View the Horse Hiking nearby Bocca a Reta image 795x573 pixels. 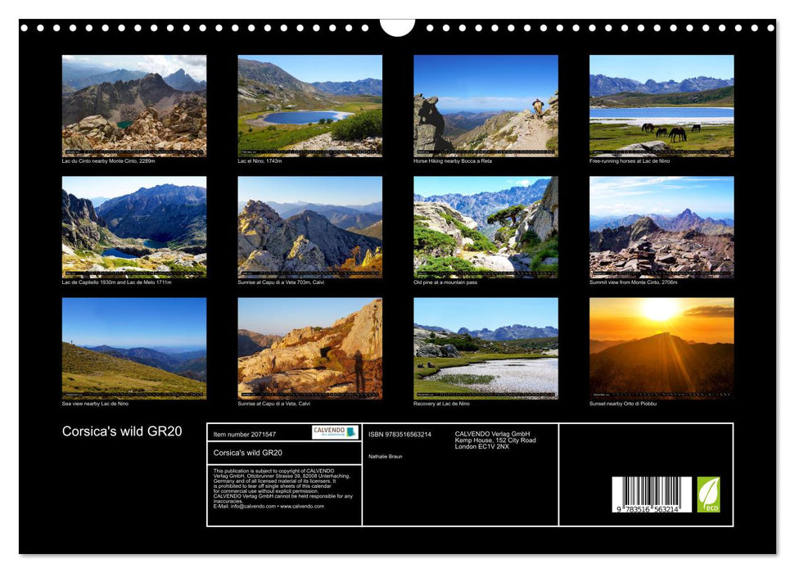click(481, 105)
